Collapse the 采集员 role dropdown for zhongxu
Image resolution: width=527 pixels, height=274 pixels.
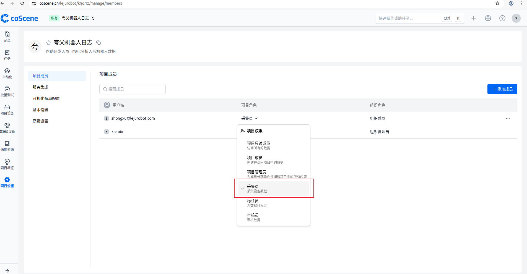click(249, 118)
